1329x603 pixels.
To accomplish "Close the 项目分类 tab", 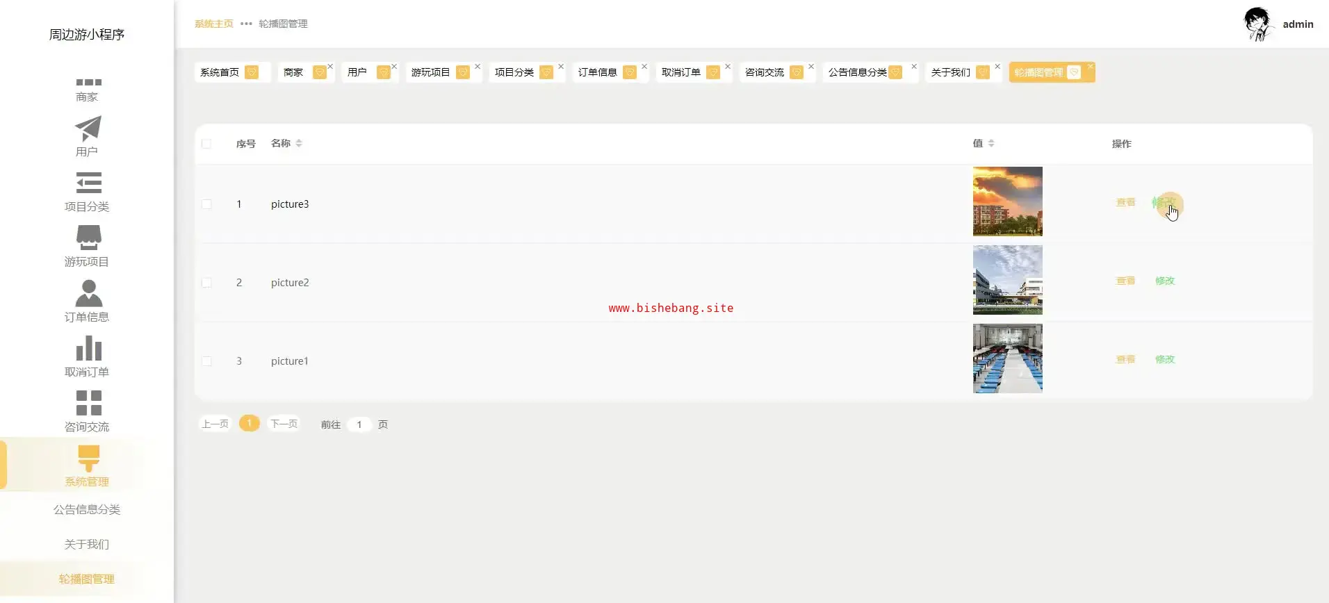I will pyautogui.click(x=561, y=67).
